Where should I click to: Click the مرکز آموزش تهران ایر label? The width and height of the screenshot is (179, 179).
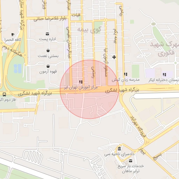81,88
